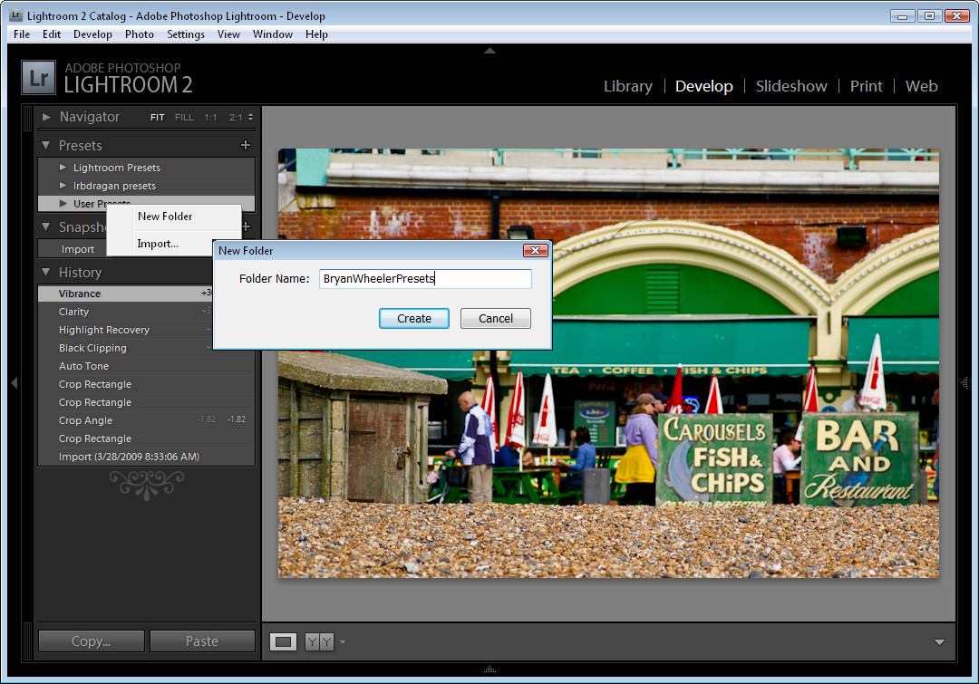This screenshot has width=979, height=684.
Task: Select the Import snapshot entry
Action: [x=78, y=249]
